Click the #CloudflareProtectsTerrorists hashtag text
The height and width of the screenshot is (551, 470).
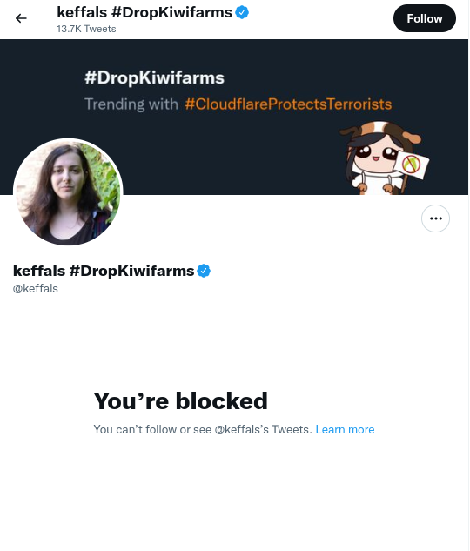click(288, 104)
